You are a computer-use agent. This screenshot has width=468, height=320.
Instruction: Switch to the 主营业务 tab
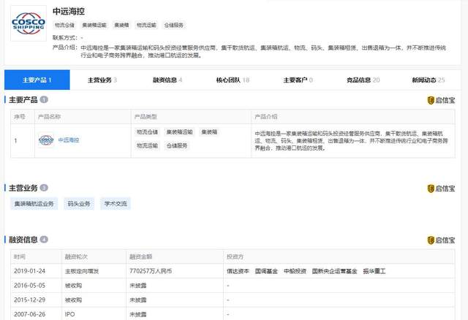click(102, 80)
